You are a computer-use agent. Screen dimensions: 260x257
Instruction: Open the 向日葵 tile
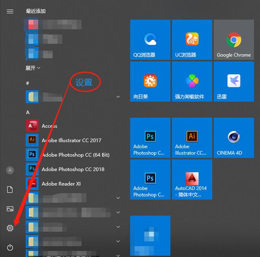[150, 81]
